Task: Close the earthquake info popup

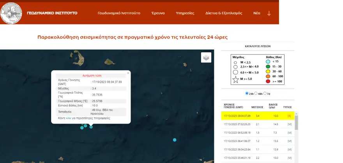Action: tap(128, 73)
